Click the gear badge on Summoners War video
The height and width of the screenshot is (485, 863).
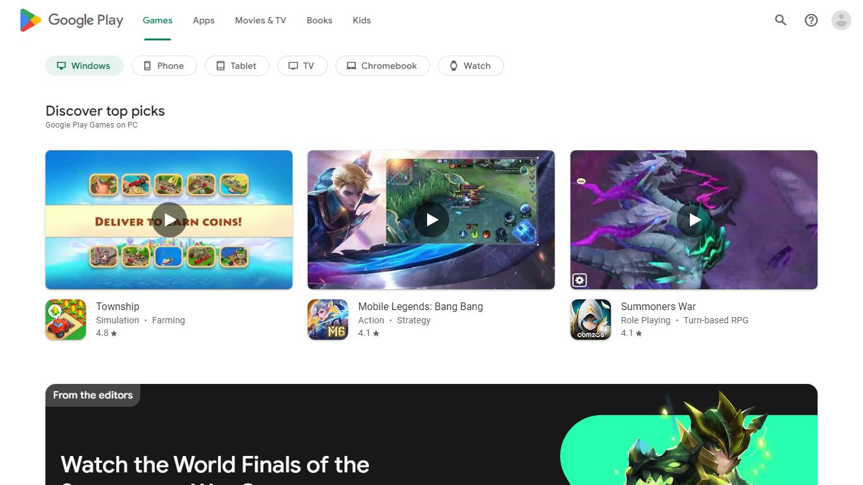tap(579, 280)
